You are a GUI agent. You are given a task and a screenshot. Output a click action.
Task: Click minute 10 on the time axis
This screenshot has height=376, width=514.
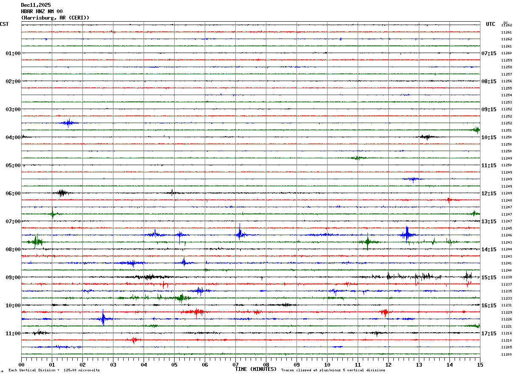pyautogui.click(x=327, y=365)
